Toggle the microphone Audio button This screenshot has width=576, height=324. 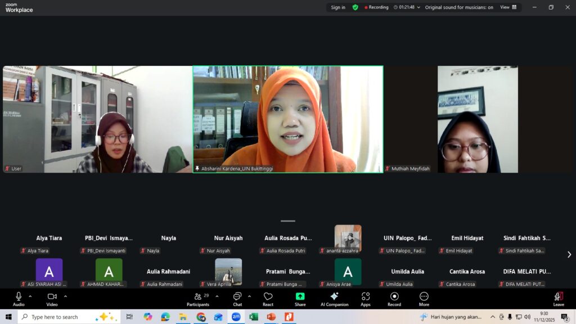tap(19, 299)
